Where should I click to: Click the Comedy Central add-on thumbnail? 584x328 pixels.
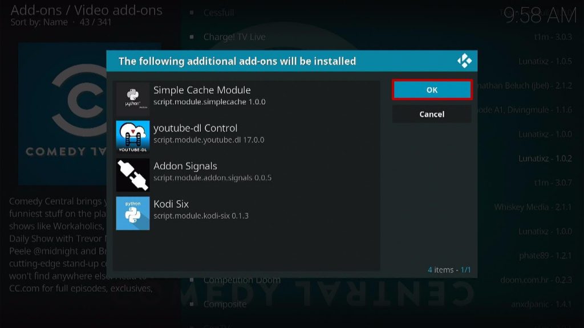tap(63, 113)
